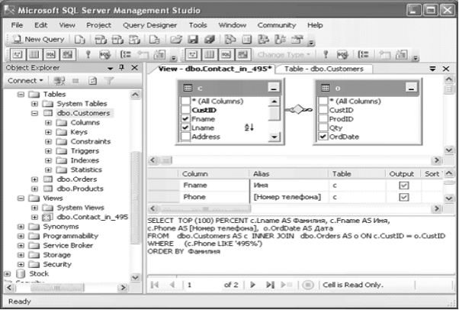The image size is (459, 310).
Task: Open the Tools menu
Action: (x=198, y=25)
